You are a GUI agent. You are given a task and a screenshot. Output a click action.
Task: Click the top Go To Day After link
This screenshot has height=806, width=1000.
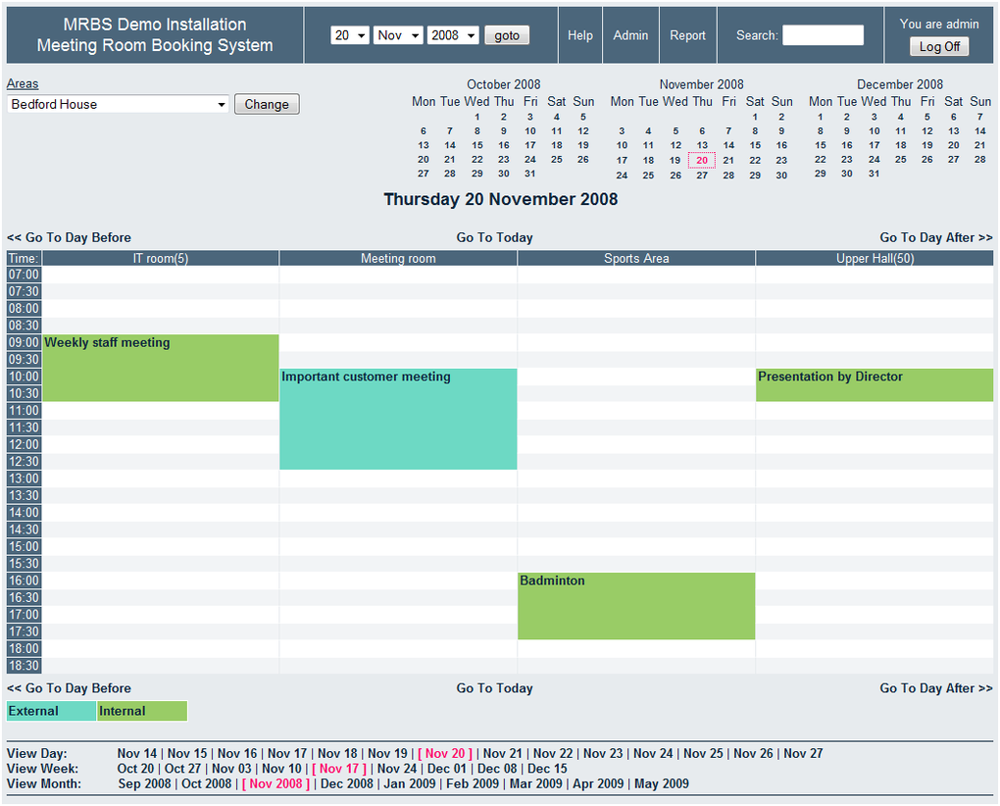coord(935,237)
